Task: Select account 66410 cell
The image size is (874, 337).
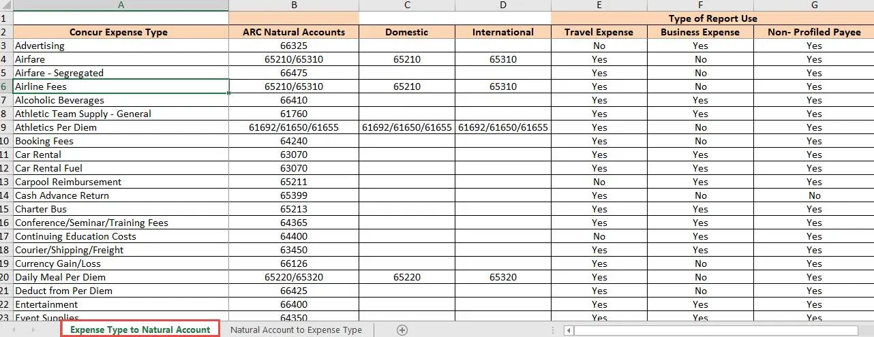Action: (x=294, y=100)
